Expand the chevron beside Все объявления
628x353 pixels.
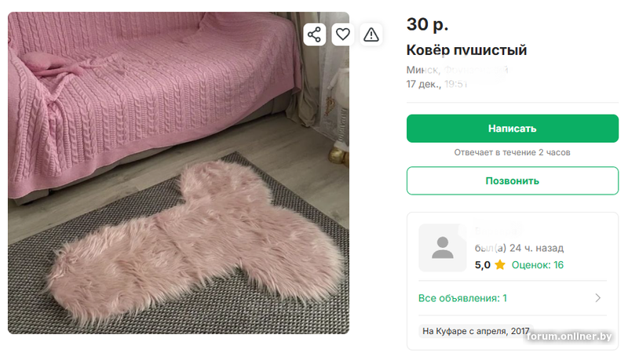(597, 298)
